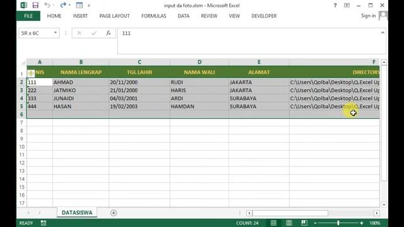Switch to Page Layout view
The image size is (404, 227).
tap(289, 223)
